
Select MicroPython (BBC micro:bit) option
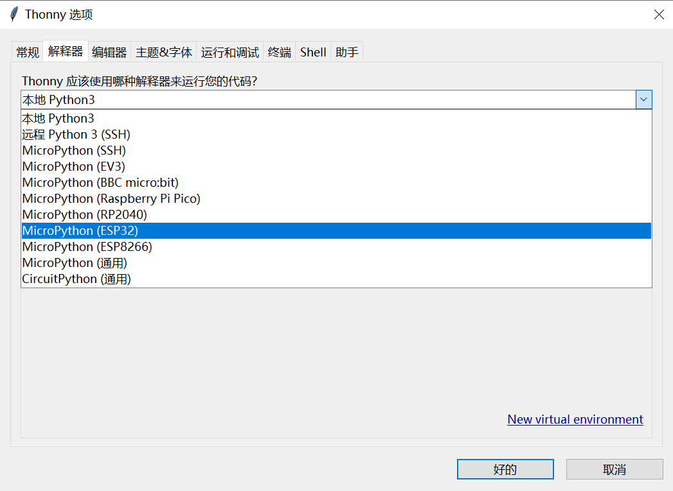tap(337, 182)
